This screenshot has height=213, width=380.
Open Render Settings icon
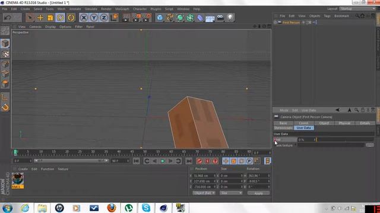coord(147,18)
